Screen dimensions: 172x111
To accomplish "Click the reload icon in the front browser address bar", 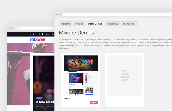I will (66, 14).
